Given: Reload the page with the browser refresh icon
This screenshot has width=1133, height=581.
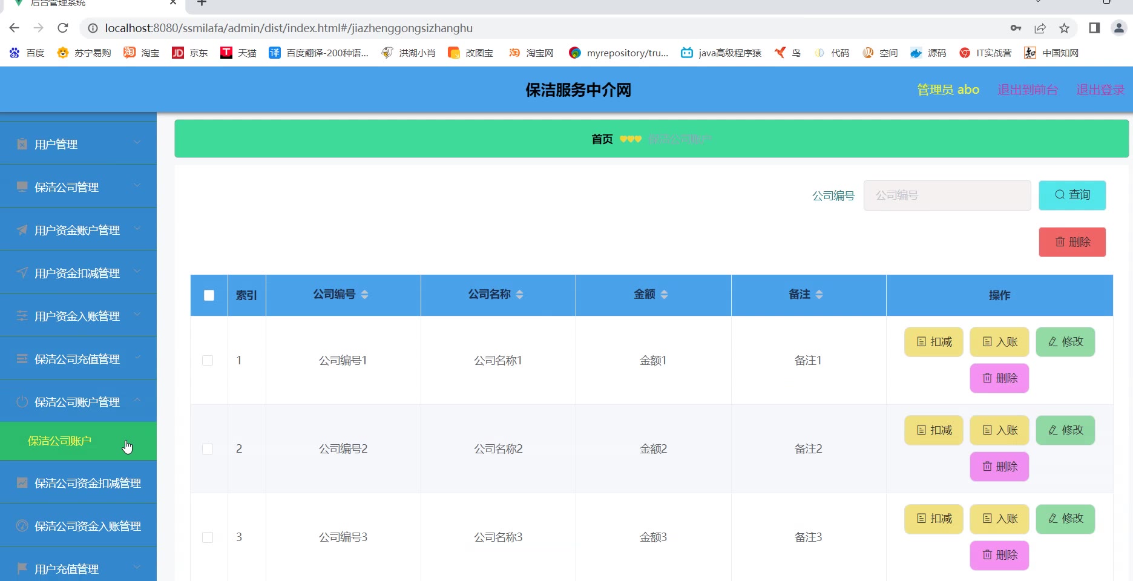Looking at the screenshot, I should click(x=63, y=28).
